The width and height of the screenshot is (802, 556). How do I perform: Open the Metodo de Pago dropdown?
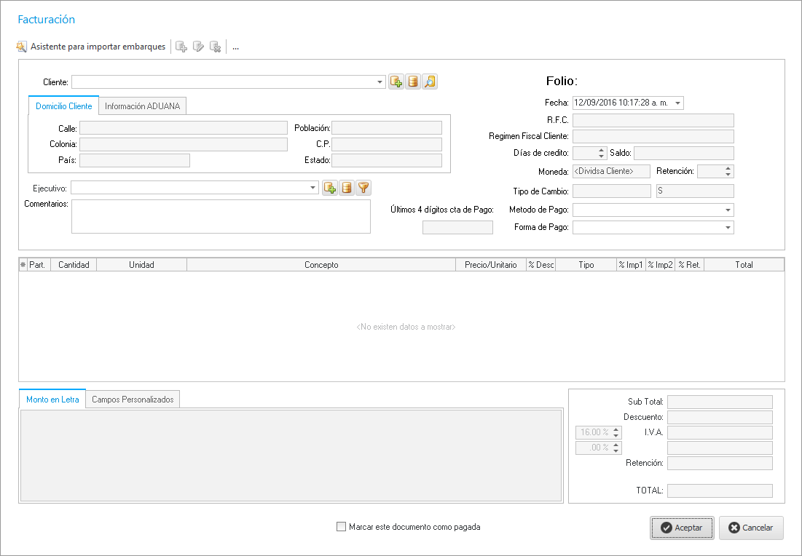pos(728,210)
